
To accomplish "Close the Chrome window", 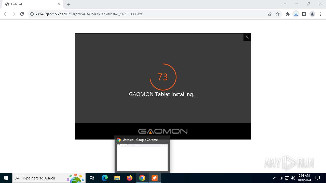I will [x=320, y=4].
